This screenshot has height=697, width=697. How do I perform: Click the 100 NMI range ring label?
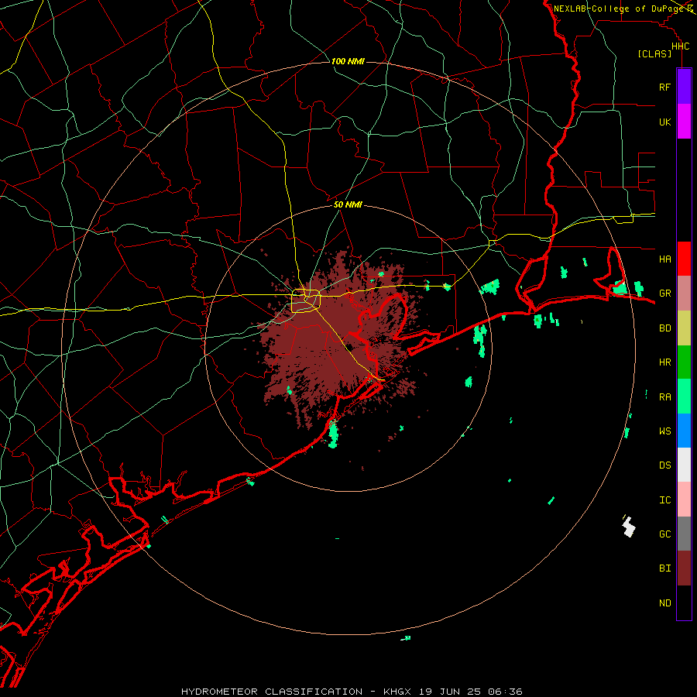(348, 61)
